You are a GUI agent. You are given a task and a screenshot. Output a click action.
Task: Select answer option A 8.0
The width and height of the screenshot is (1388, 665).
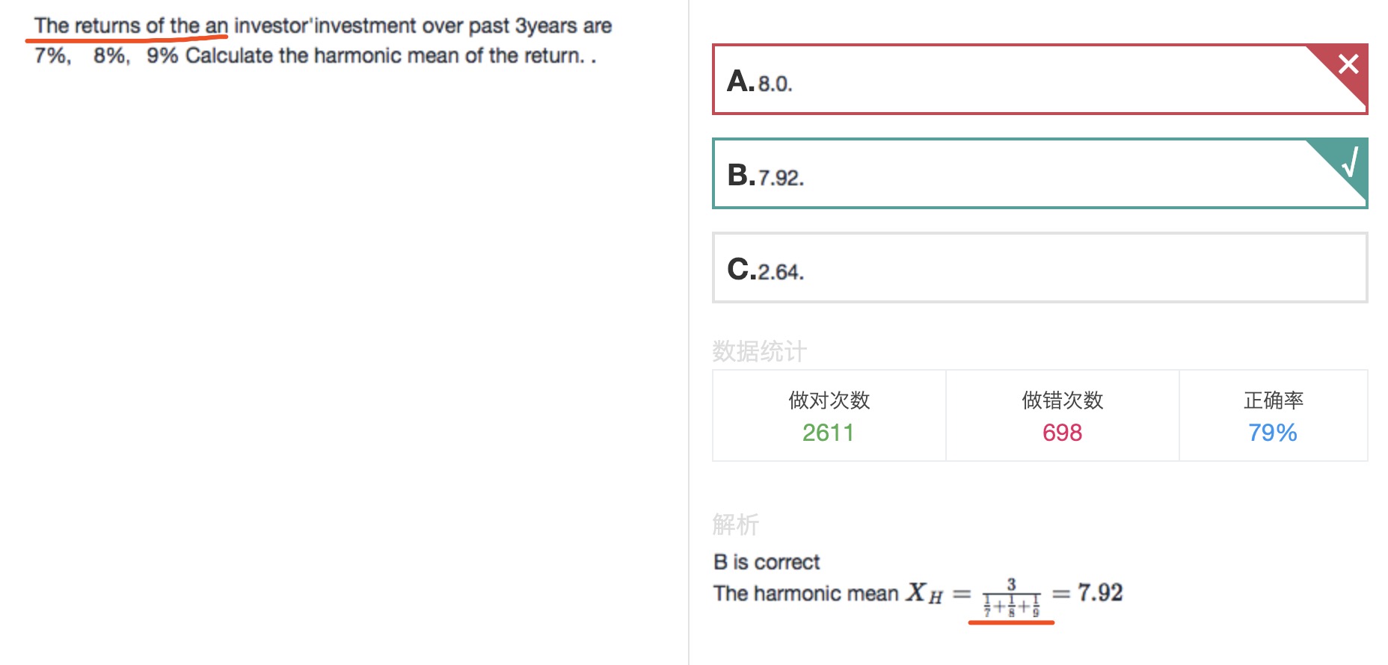tap(1040, 79)
